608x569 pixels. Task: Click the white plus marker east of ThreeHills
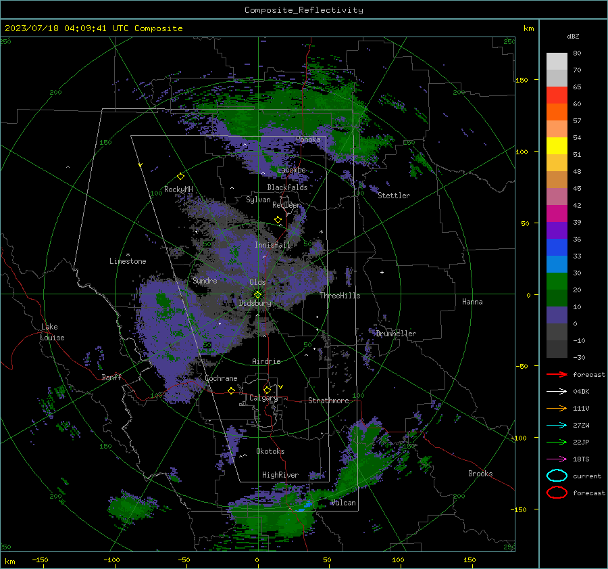382,272
